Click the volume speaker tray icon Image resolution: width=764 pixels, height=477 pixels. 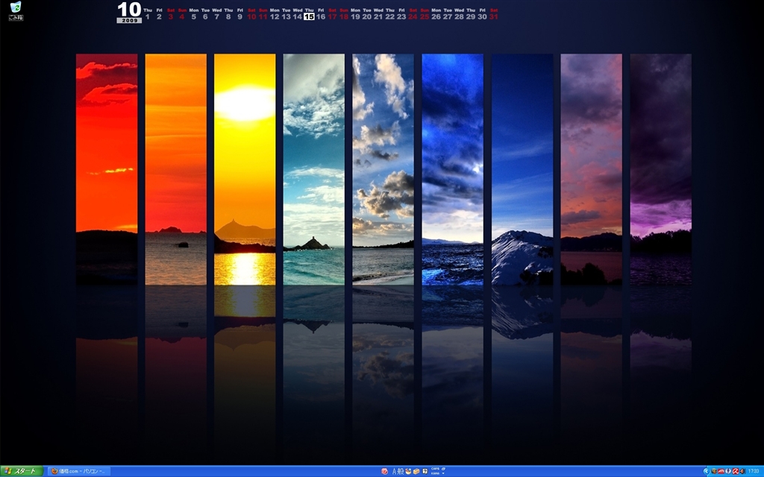point(742,471)
